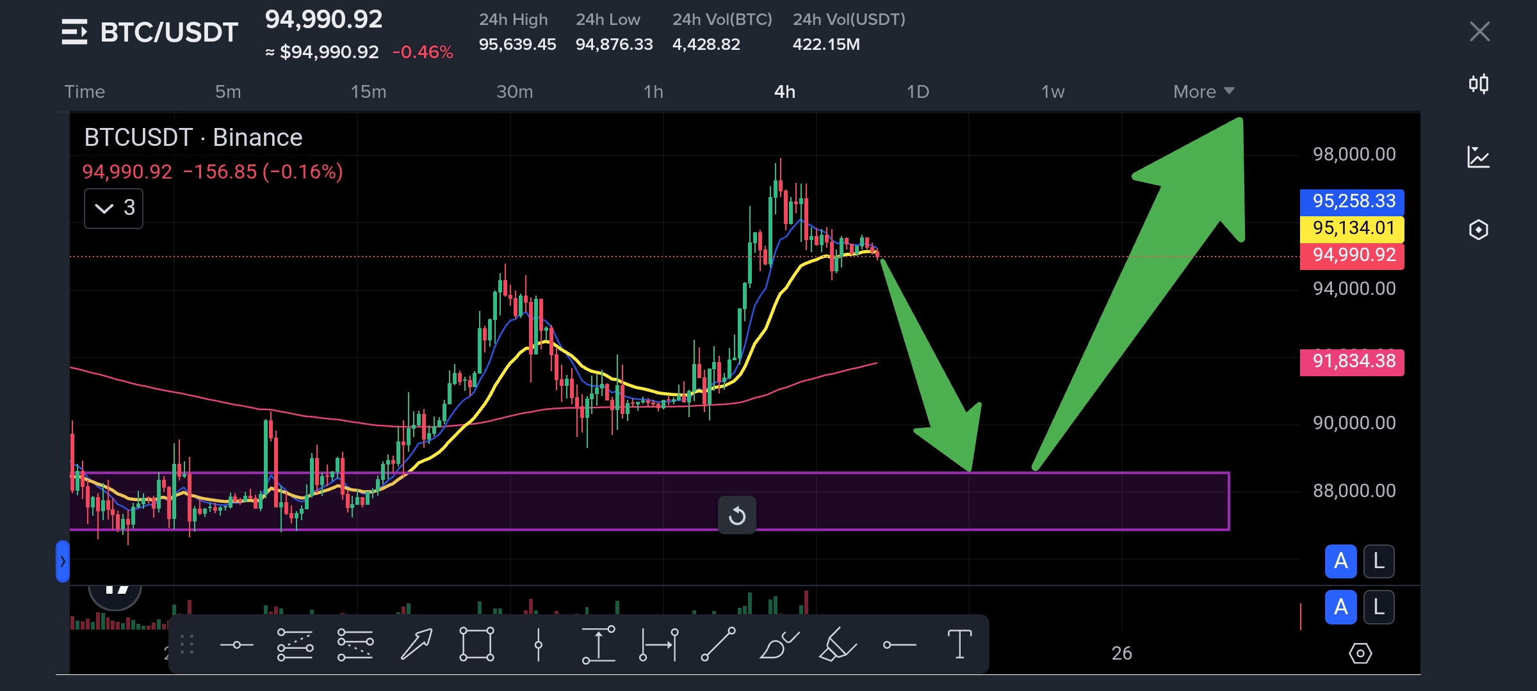This screenshot has height=691, width=1537.
Task: Select the brush drawing tool
Action: click(x=778, y=644)
